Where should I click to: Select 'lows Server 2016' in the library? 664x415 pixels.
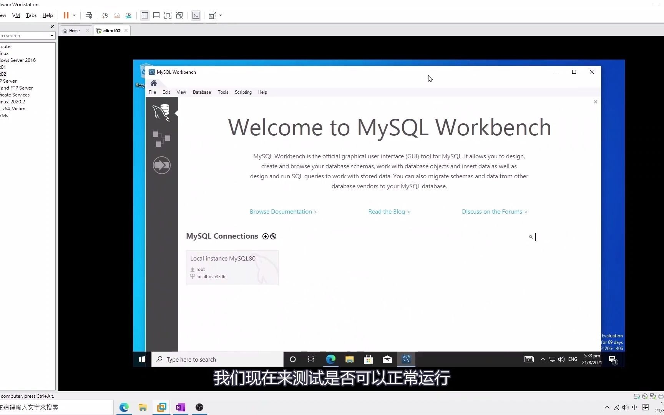(x=18, y=60)
